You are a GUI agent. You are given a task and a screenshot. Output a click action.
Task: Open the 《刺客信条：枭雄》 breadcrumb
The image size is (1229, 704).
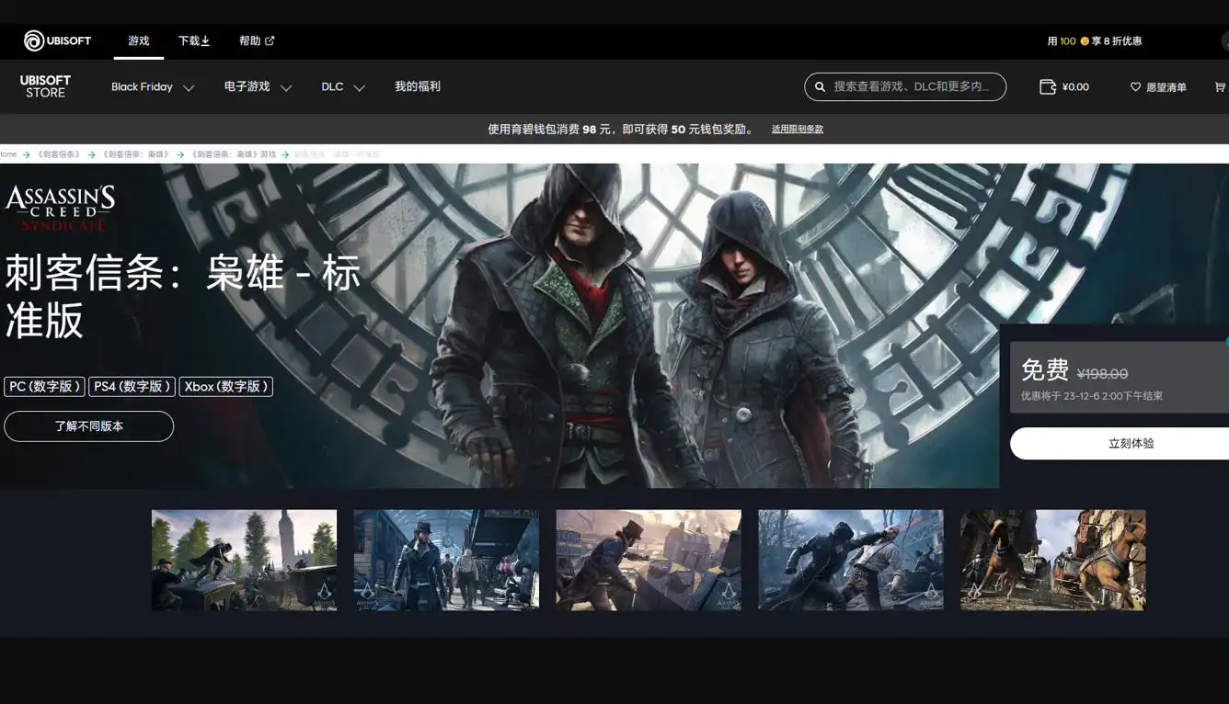pyautogui.click(x=136, y=154)
